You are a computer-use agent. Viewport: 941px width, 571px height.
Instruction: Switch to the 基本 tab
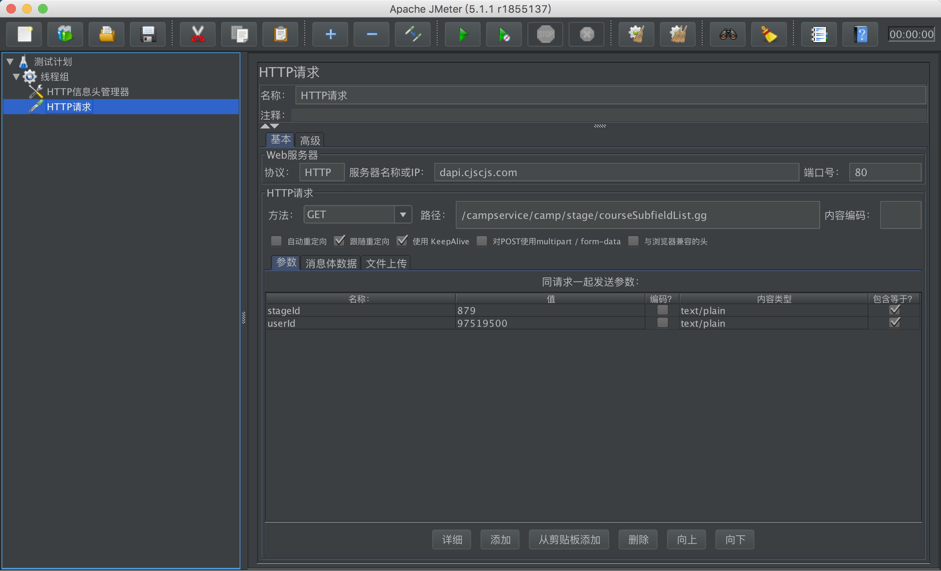click(x=280, y=140)
